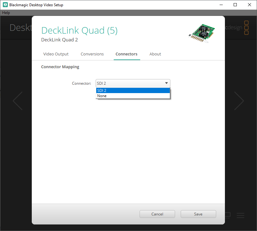Click the DeckLink Quad (5) device title
The height and width of the screenshot is (231, 257).
(79, 31)
